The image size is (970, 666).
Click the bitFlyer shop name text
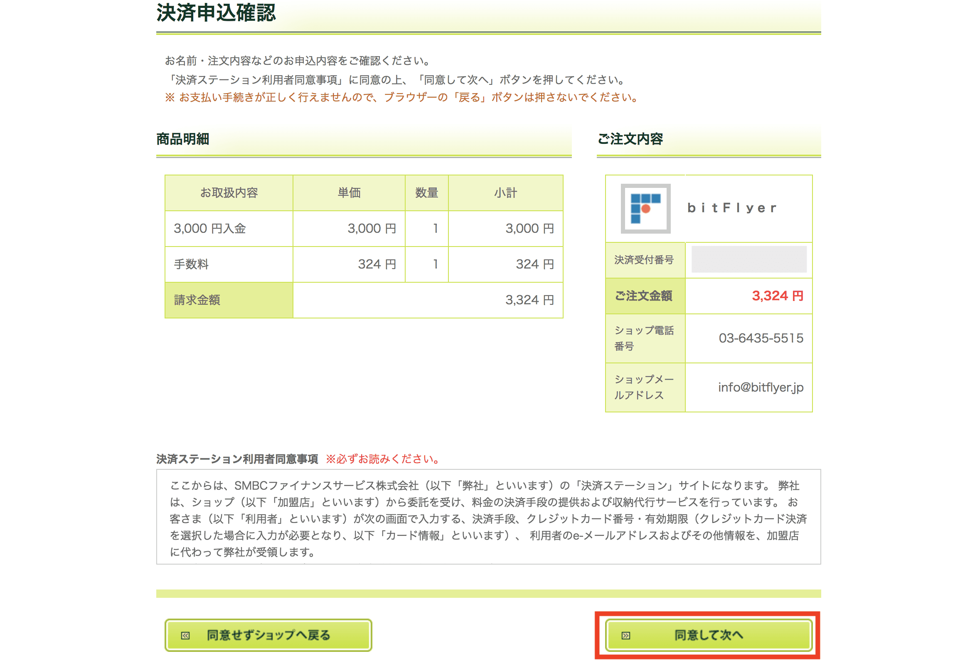click(x=732, y=208)
